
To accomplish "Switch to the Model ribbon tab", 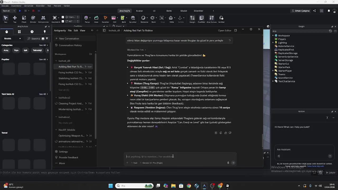I will pos(184,11).
